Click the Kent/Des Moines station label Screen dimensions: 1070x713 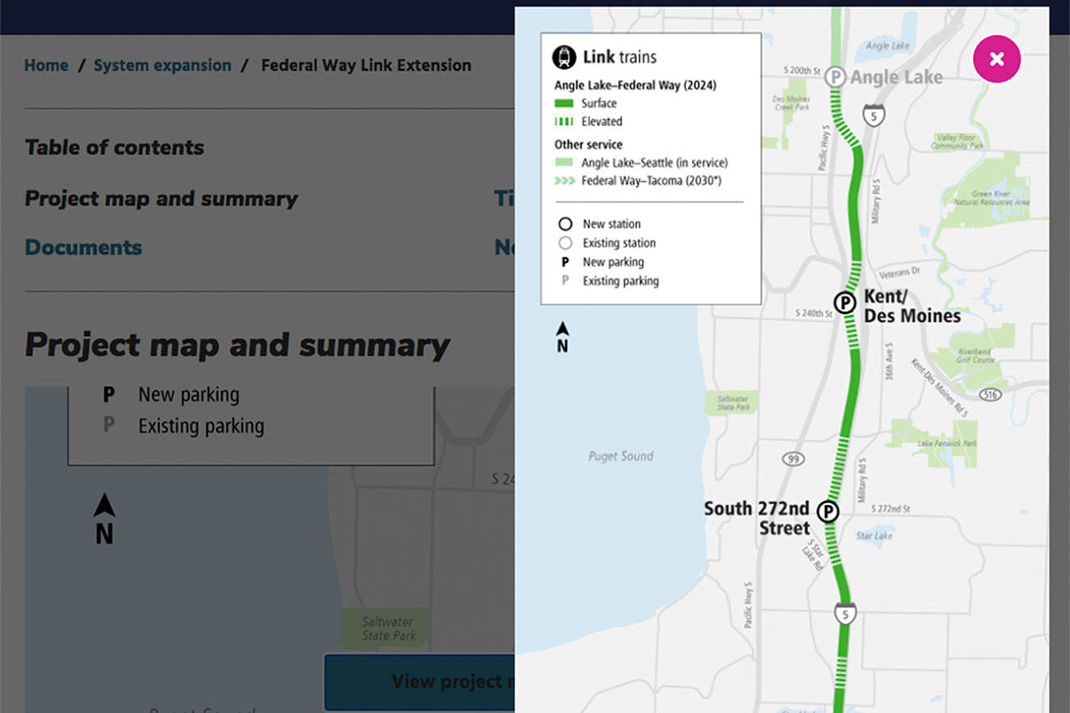pos(911,306)
